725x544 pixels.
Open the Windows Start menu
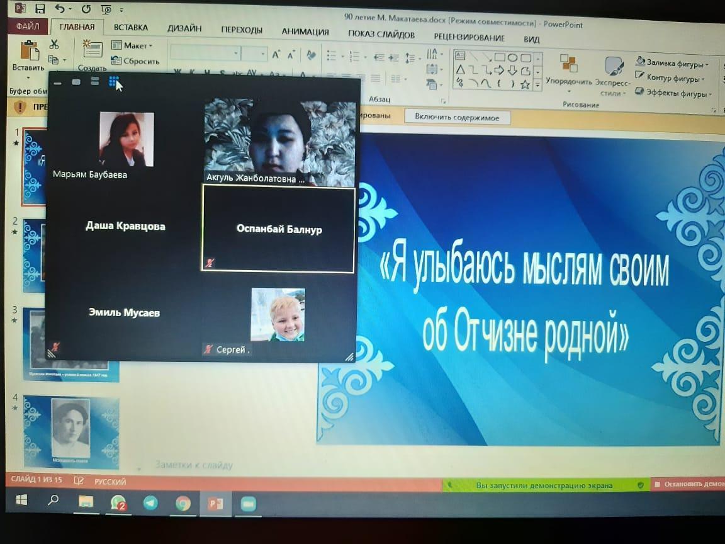click(x=21, y=499)
